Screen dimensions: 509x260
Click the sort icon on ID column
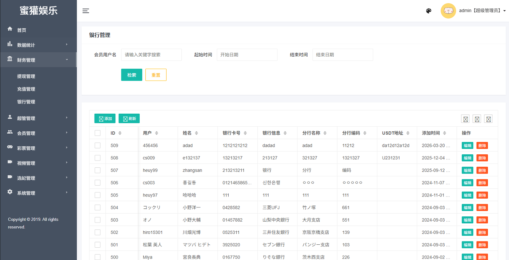(x=120, y=133)
